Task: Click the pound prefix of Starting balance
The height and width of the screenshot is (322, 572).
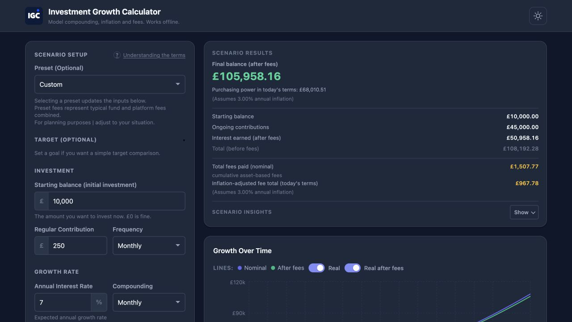Action: [x=42, y=201]
